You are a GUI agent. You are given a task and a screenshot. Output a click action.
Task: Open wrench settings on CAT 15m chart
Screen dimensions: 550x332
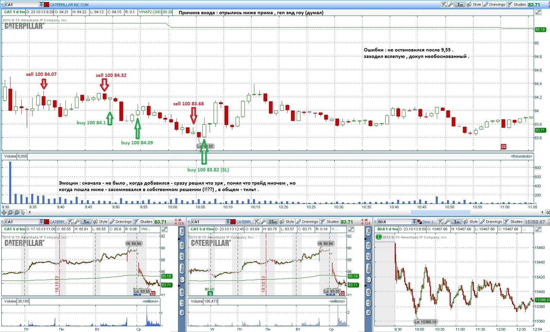point(263,222)
